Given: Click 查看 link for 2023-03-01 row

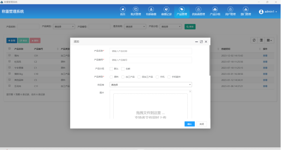Looking at the screenshot, I should point(265,74).
